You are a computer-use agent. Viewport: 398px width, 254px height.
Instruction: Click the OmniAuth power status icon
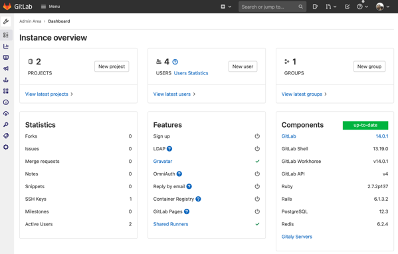(257, 174)
